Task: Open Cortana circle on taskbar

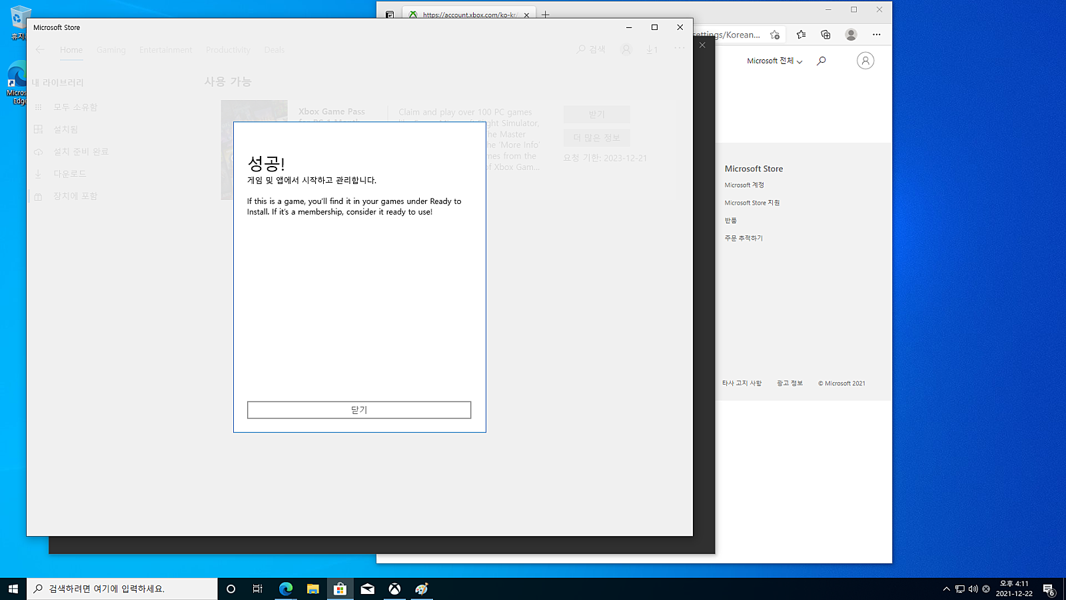Action: click(231, 589)
